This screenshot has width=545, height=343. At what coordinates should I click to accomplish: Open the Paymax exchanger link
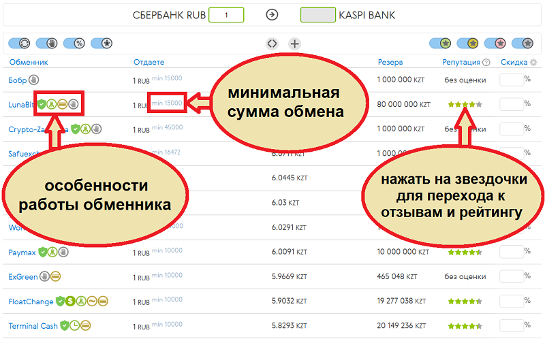click(22, 252)
